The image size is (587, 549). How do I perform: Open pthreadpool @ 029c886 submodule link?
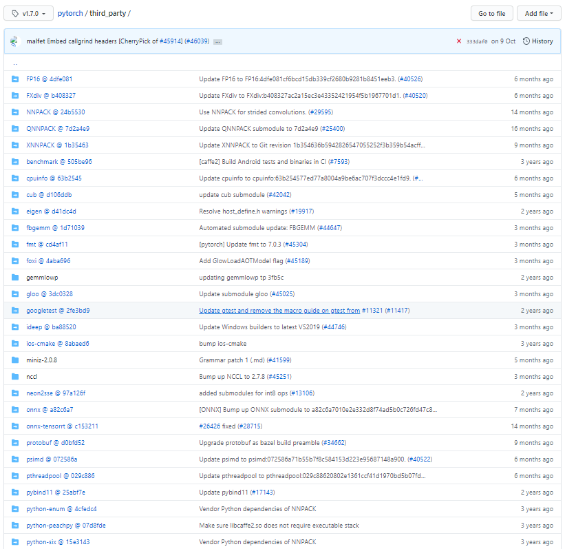[61, 475]
